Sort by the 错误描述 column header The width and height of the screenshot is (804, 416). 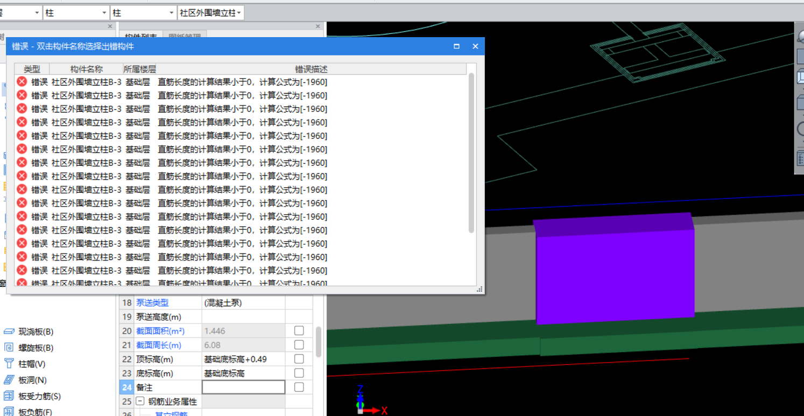coord(311,69)
